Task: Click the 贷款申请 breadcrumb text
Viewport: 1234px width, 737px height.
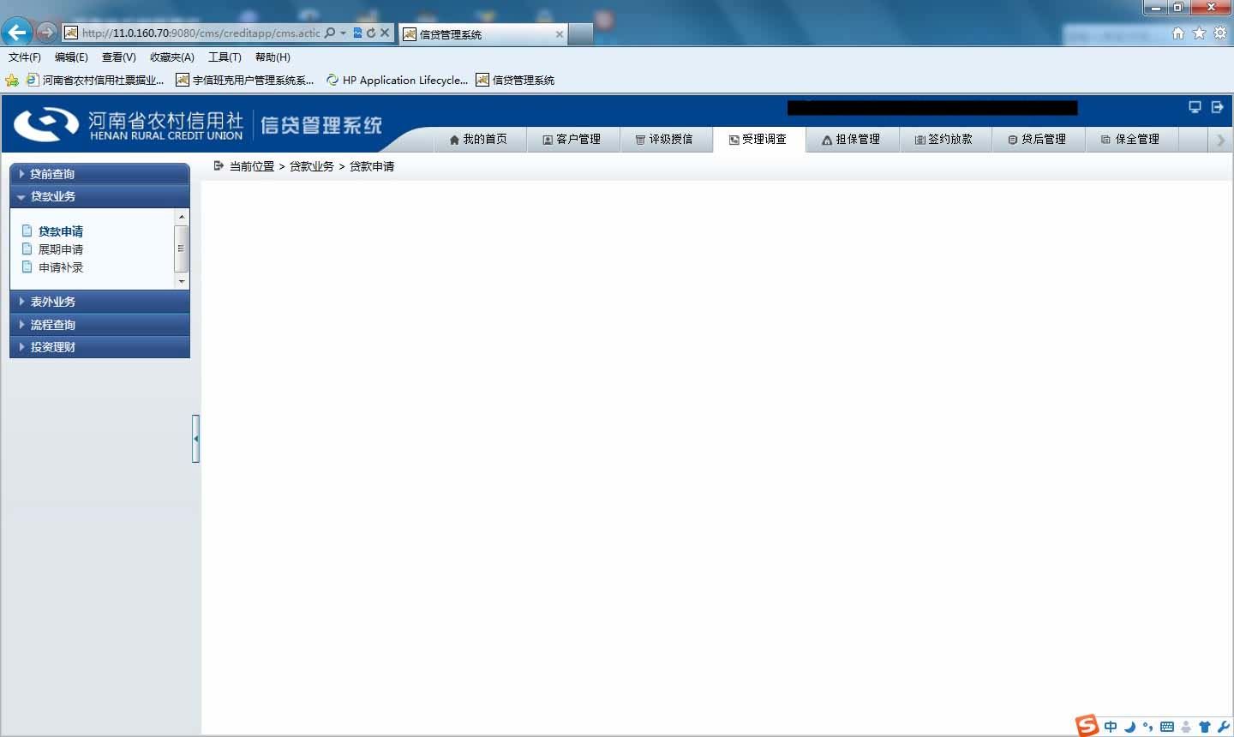Action: point(372,166)
